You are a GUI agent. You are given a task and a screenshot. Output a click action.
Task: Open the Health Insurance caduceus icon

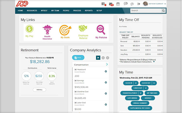(x=47, y=30)
